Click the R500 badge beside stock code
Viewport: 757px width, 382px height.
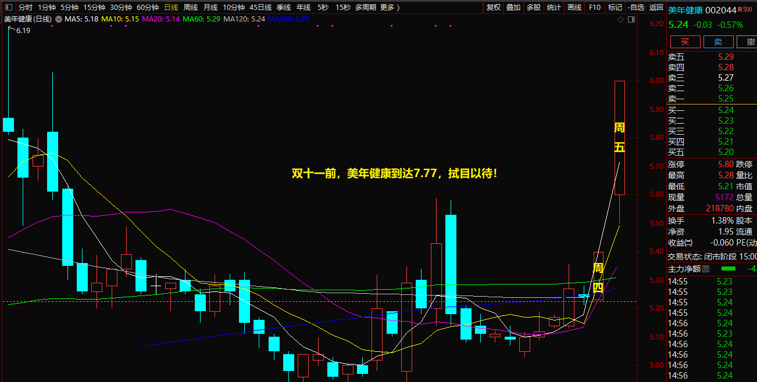(x=745, y=9)
